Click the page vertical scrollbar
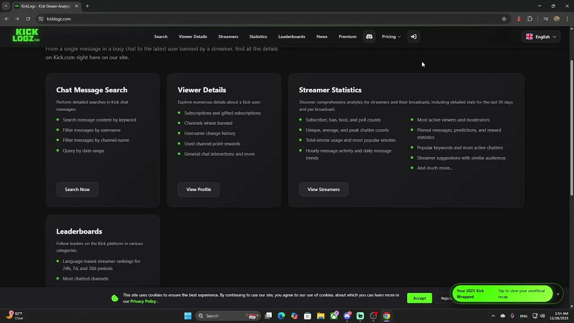Screen dimensions: 574x323 [x=571, y=128]
